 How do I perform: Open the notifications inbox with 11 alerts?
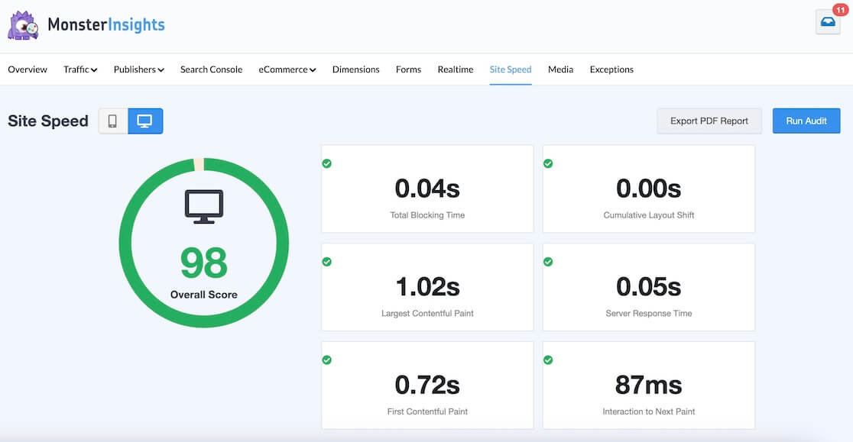(826, 22)
